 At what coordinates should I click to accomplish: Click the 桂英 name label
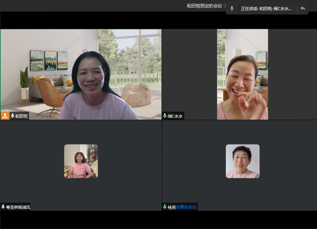172,207
